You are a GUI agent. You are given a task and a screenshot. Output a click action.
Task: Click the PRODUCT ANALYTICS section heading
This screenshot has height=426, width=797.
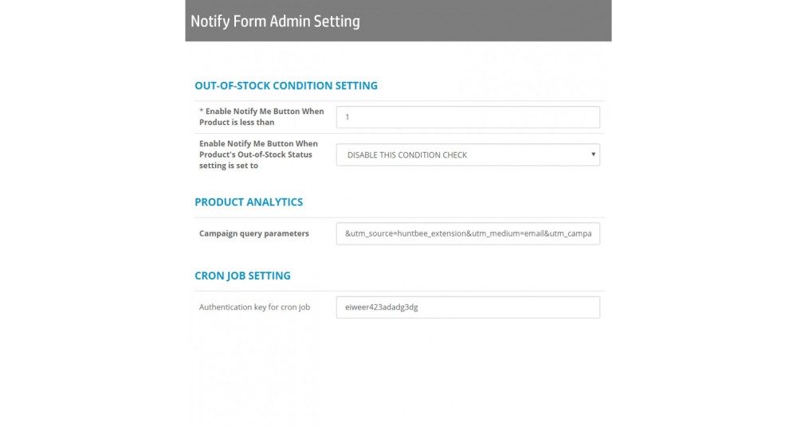[x=249, y=201]
